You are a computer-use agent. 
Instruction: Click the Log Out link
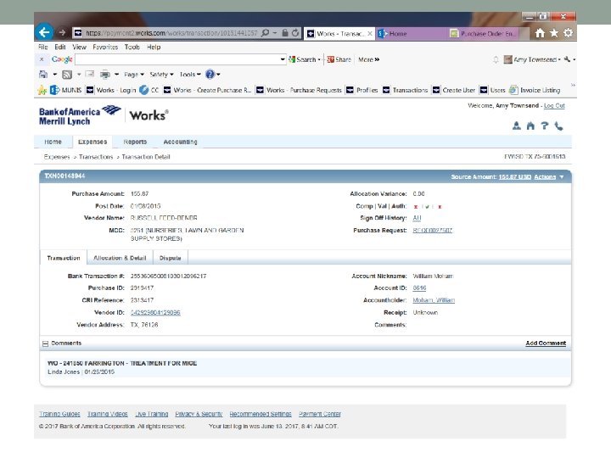coord(554,105)
